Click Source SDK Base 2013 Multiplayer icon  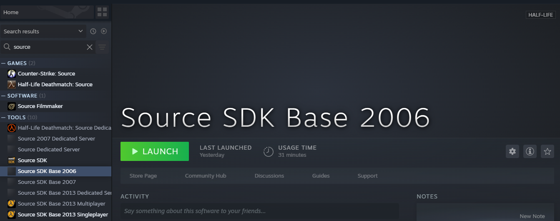[x=12, y=204]
